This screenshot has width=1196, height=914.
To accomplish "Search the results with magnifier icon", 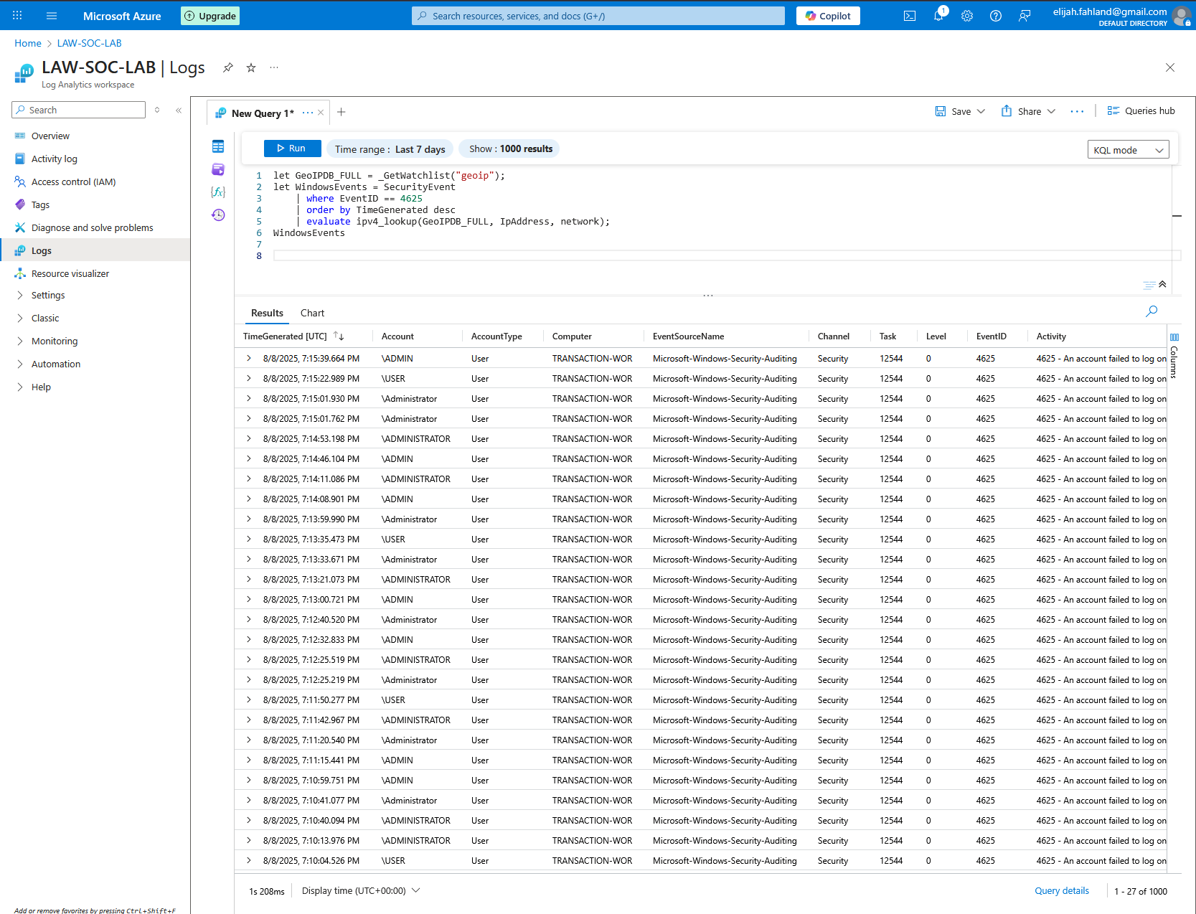I will coord(1152,311).
